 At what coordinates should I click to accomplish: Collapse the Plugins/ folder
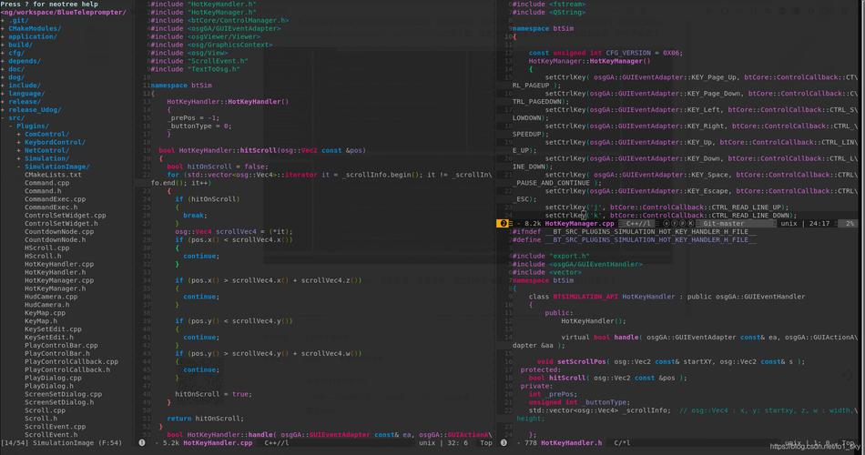click(x=11, y=126)
